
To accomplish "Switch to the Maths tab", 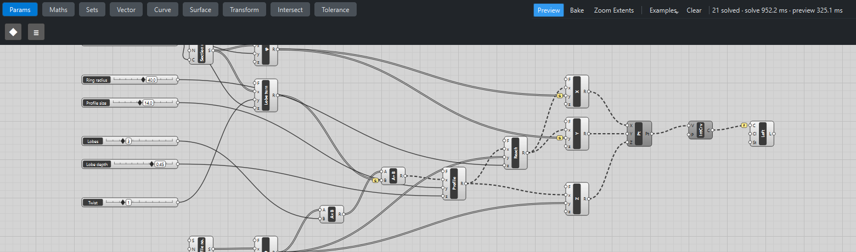I will pyautogui.click(x=58, y=10).
